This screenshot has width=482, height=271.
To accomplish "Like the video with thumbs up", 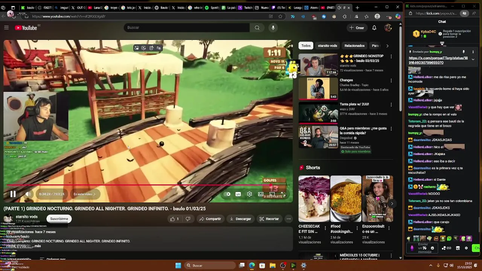I will [x=174, y=219].
